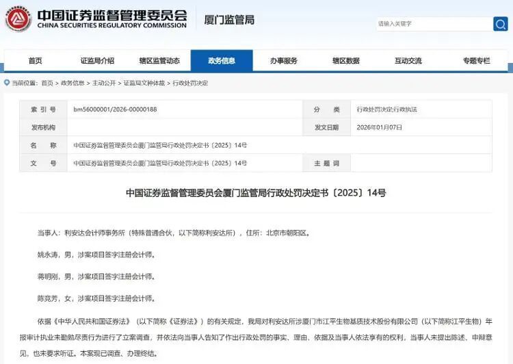The width and height of the screenshot is (513, 364).
Task: Follow the 政务信息 breadcrumb link
Action: pyautogui.click(x=73, y=83)
